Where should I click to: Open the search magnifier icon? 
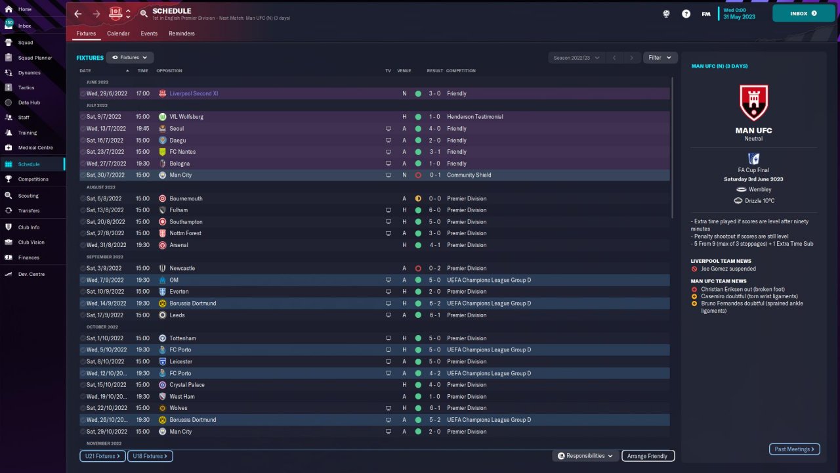(144, 14)
